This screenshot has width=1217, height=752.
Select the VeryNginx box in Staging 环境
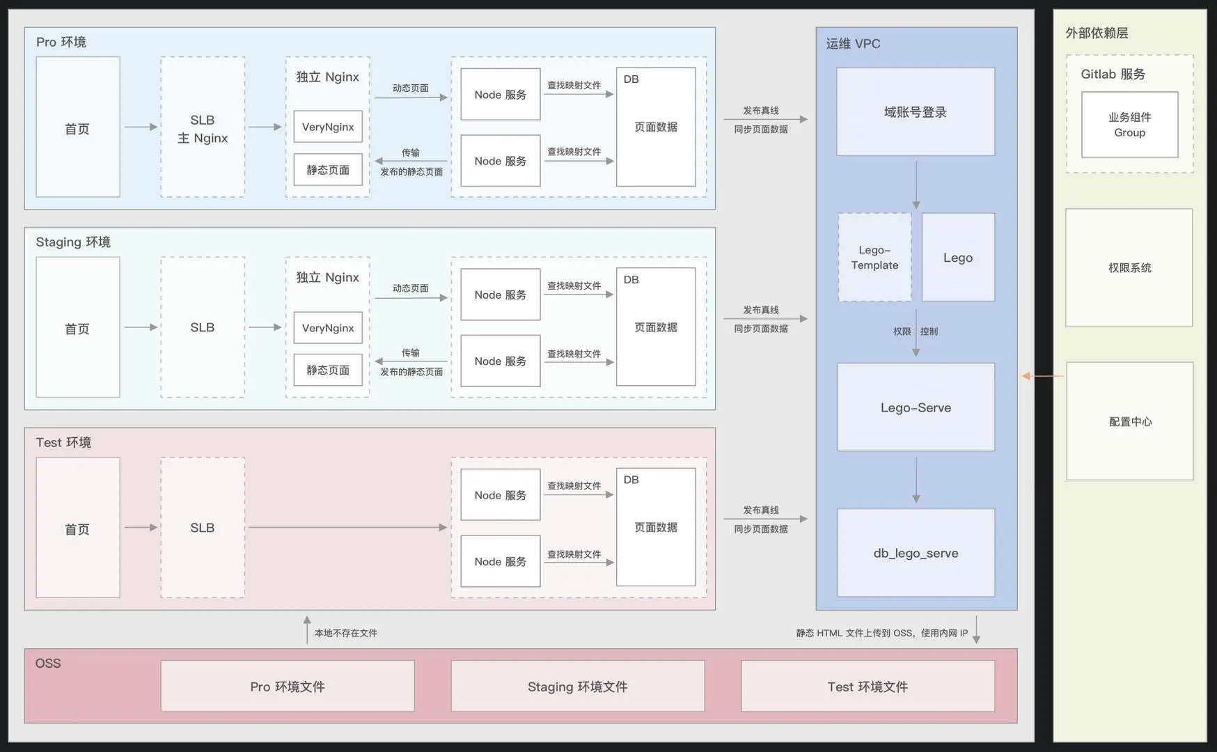328,328
